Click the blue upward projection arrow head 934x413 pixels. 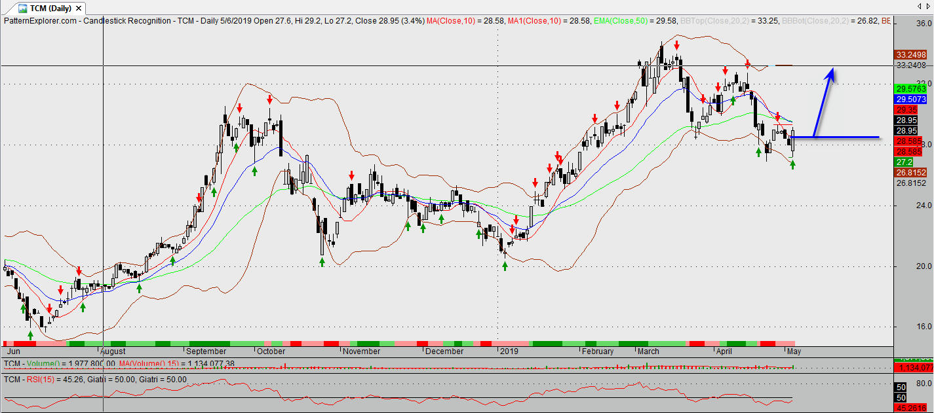831,74
